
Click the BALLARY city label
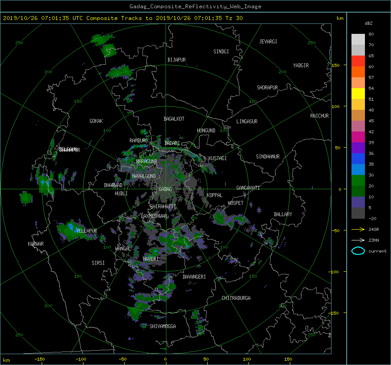283,214
